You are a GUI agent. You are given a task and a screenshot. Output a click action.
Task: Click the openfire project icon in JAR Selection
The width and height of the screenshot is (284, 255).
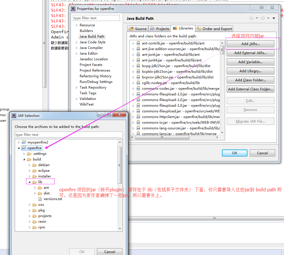(24, 148)
